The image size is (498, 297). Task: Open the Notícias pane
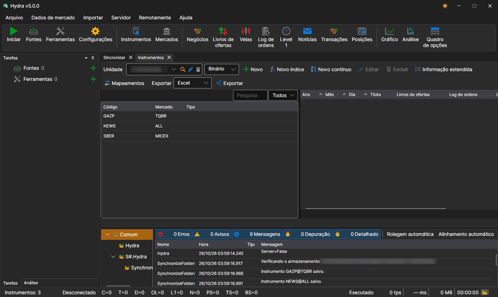pos(307,35)
